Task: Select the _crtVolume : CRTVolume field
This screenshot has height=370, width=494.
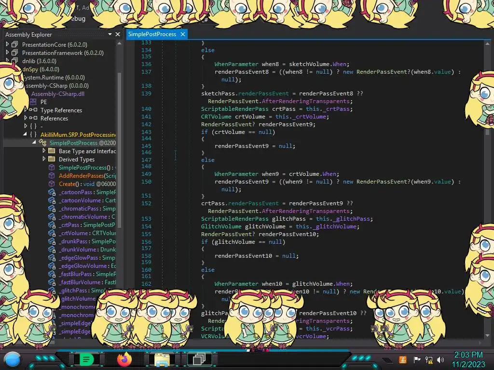Action: click(x=87, y=233)
